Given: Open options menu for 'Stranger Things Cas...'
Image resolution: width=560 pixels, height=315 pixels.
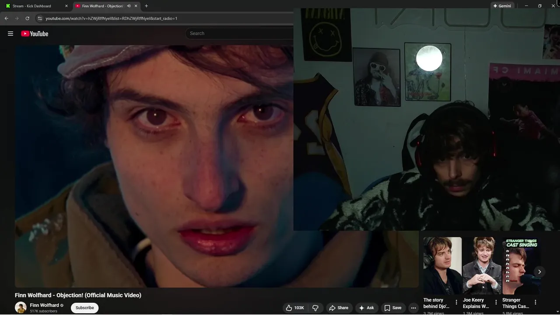Looking at the screenshot, I should (x=535, y=302).
